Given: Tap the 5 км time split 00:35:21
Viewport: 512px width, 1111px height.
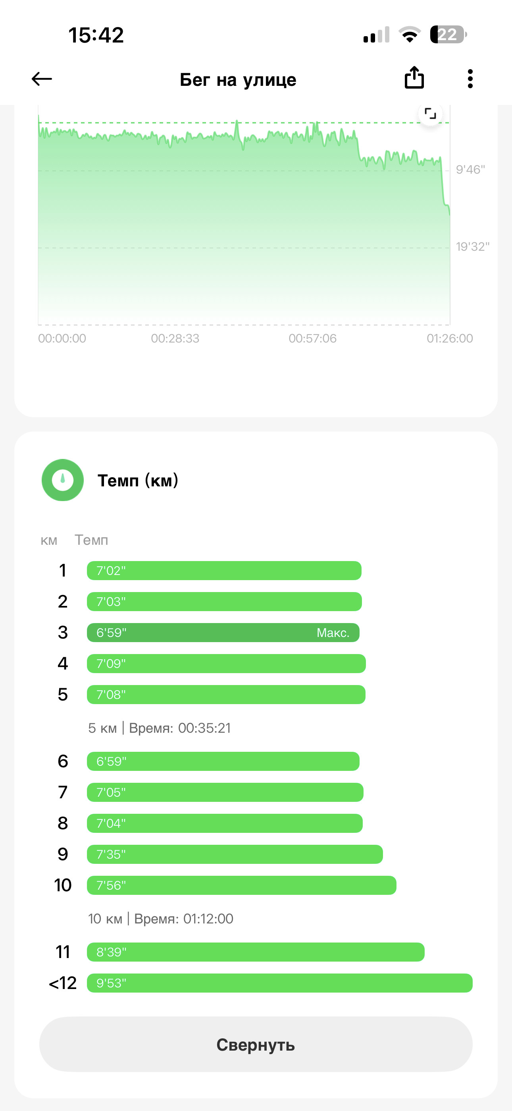Looking at the screenshot, I should [160, 728].
